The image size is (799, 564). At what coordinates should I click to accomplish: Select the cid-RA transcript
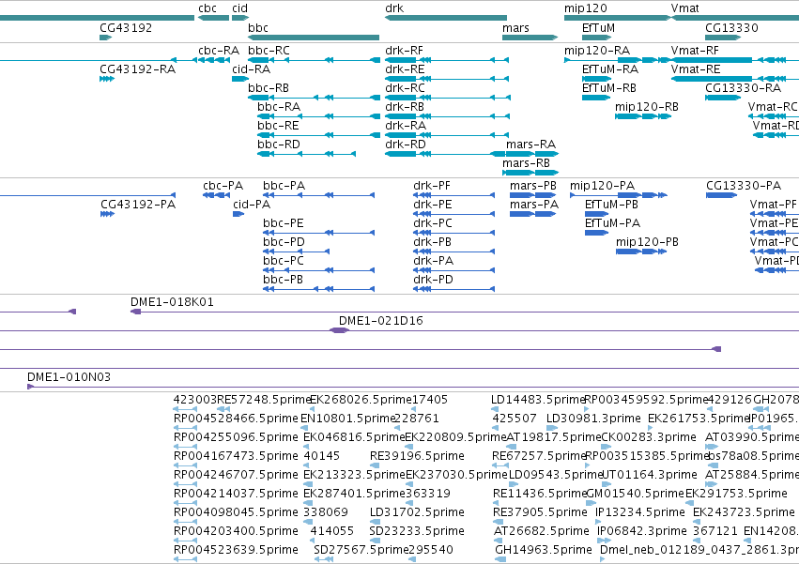(240, 79)
